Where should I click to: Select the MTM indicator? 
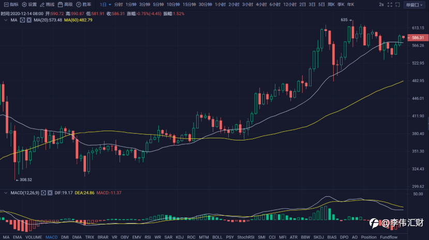204,237
